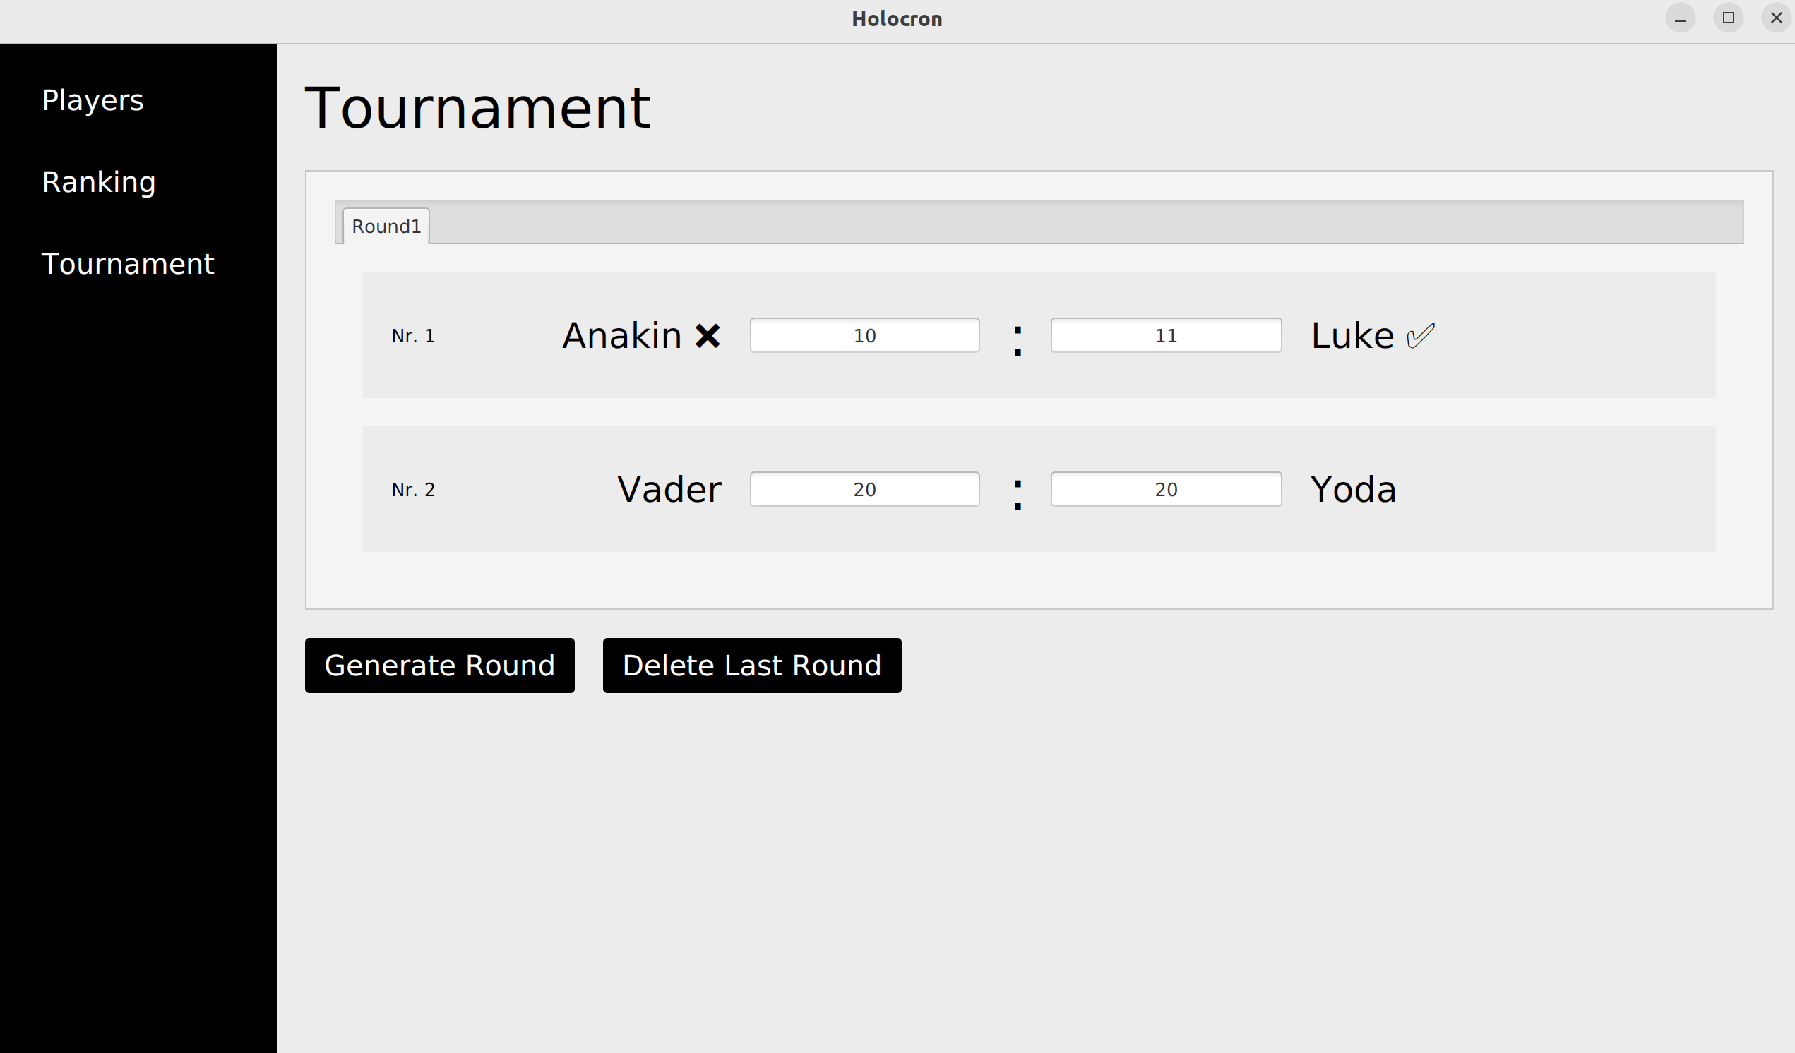Click the checkmark win marker beside Luke

pyautogui.click(x=1419, y=335)
